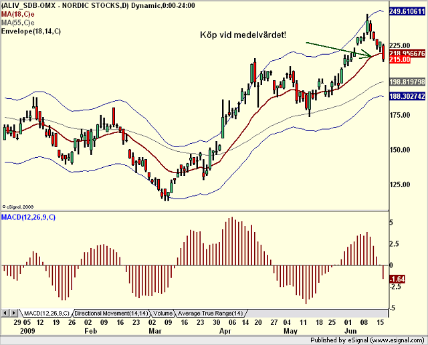
Task: Click the price axis label 150.00
Action: [x=400, y=150]
